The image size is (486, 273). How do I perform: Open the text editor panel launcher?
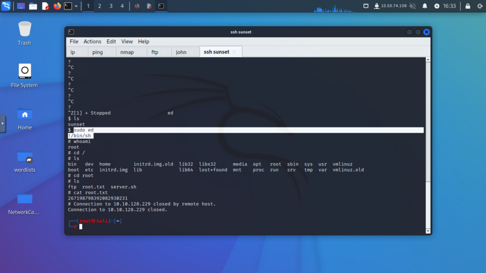(x=45, y=6)
